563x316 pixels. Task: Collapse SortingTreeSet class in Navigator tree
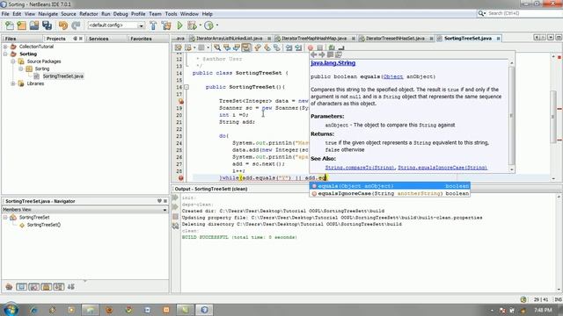[x=5, y=218]
